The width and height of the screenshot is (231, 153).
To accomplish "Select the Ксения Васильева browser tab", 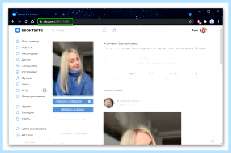I will (35, 14).
